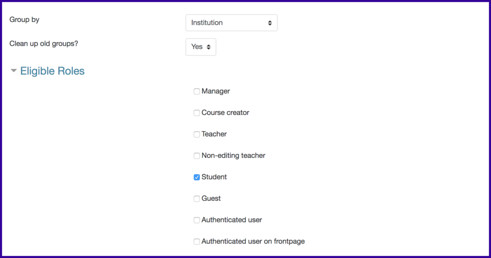491x258 pixels.
Task: Uncheck the Student role checkbox
Action: (197, 177)
